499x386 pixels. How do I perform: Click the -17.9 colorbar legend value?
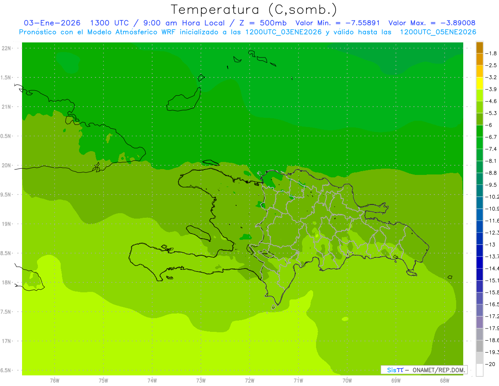point(492,328)
